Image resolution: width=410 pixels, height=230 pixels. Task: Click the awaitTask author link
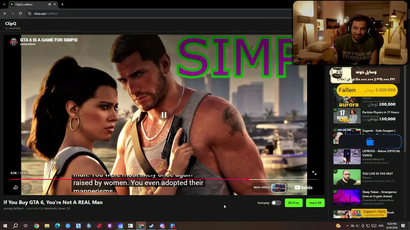14,28
